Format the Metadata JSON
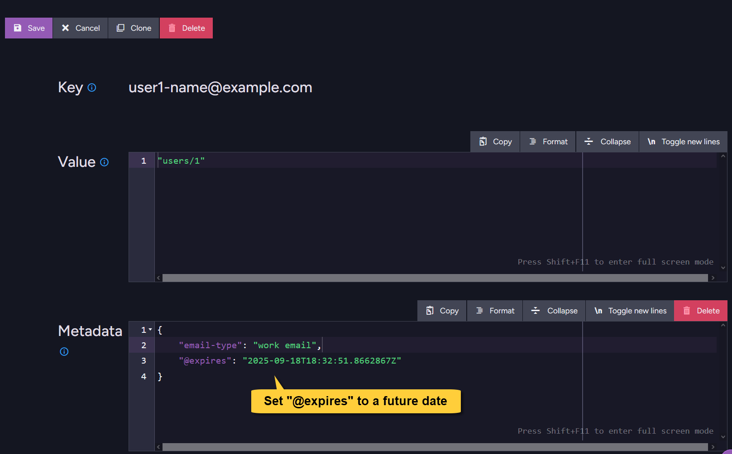This screenshot has width=732, height=454. click(x=495, y=311)
